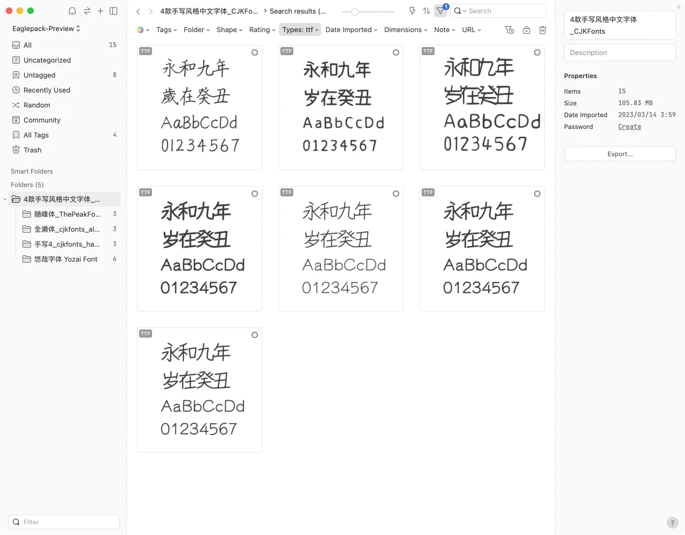Screen dimensions: 685x535
Task: Collapse the 4款手写风格中文字体 folder tree
Action: [5, 200]
